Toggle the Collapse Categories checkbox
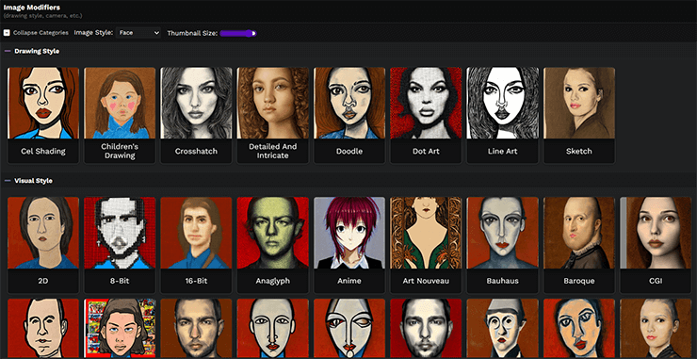This screenshot has width=697, height=359. (7, 33)
